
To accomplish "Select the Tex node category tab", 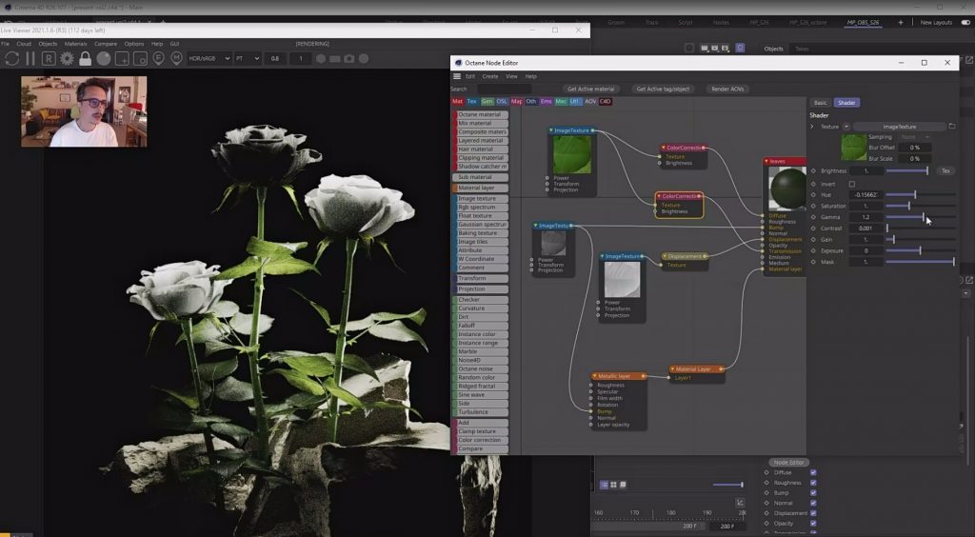I will point(472,101).
